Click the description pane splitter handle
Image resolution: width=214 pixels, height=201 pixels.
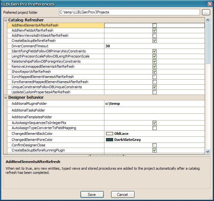tap(107, 155)
